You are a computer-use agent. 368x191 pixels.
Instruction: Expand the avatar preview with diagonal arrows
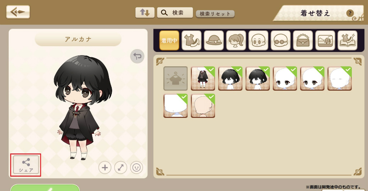pos(121,168)
